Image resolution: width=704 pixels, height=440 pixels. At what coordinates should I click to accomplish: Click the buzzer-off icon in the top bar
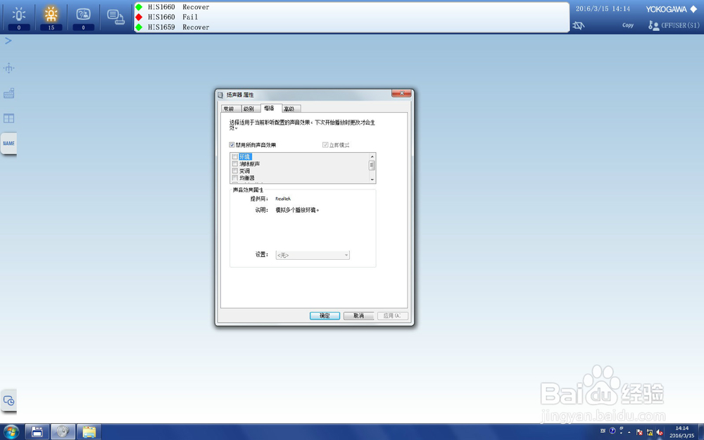[579, 25]
